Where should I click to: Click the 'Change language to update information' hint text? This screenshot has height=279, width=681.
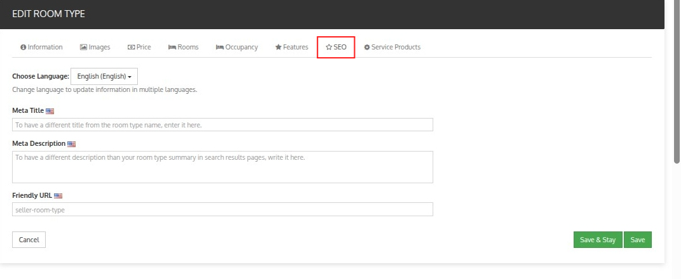pyautogui.click(x=105, y=90)
